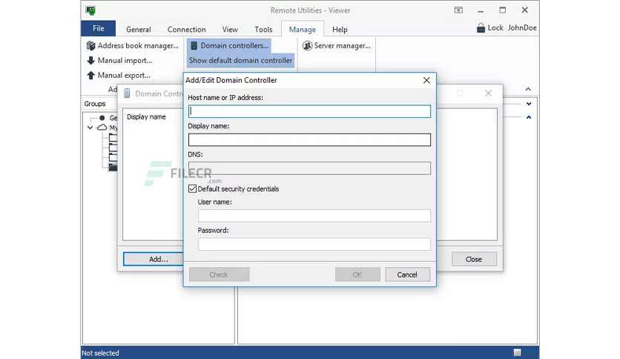Click the Remote Utilities app icon in title bar
This screenshot has width=620, height=359.
pos(90,10)
